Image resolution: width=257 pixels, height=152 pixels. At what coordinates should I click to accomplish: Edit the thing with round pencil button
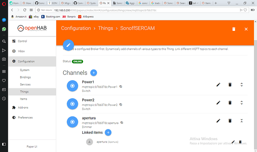[x=69, y=45]
